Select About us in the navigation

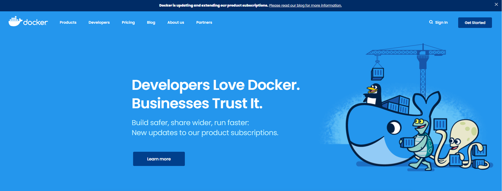[176, 23]
